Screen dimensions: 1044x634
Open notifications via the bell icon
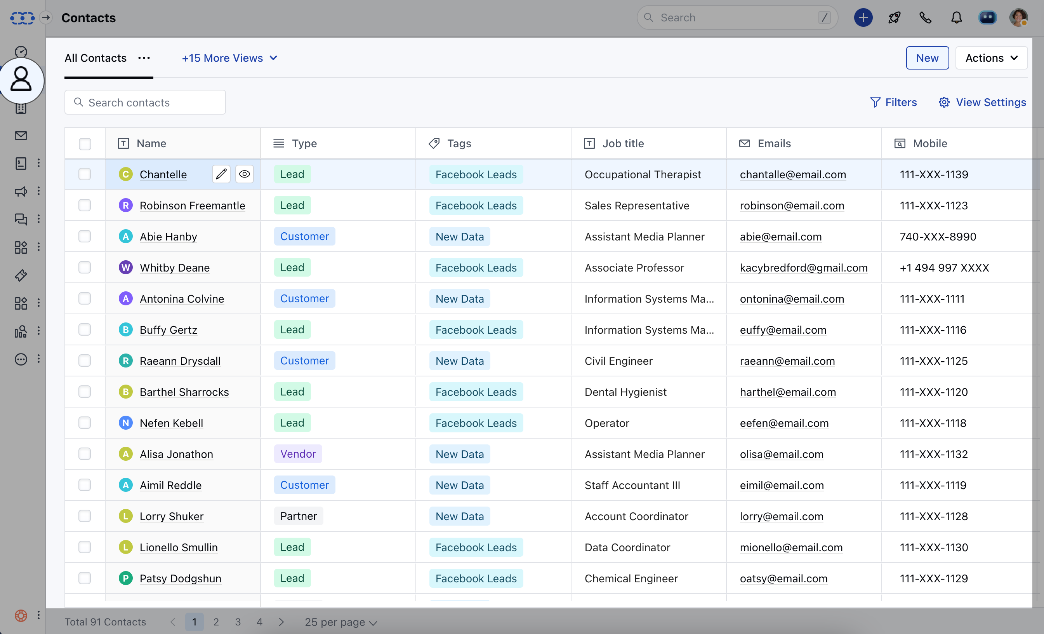coord(957,17)
